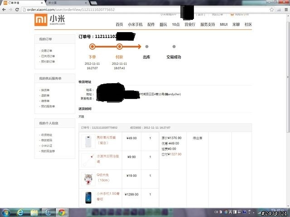Screen dimensions: 290x217
Task: Open 预付款订单 in sidebar
Action: (48, 61)
